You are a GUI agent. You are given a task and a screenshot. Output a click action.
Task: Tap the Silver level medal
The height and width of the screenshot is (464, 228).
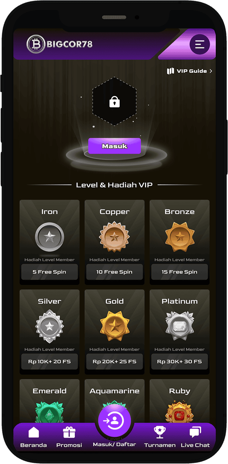[x=50, y=327]
